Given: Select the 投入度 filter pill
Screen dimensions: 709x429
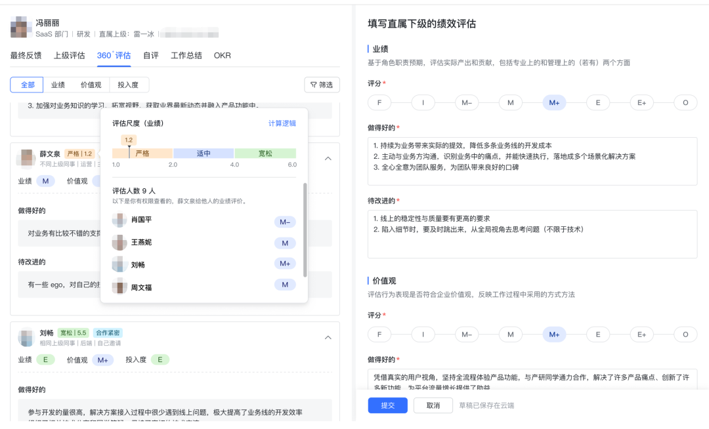Looking at the screenshot, I should pos(128,85).
